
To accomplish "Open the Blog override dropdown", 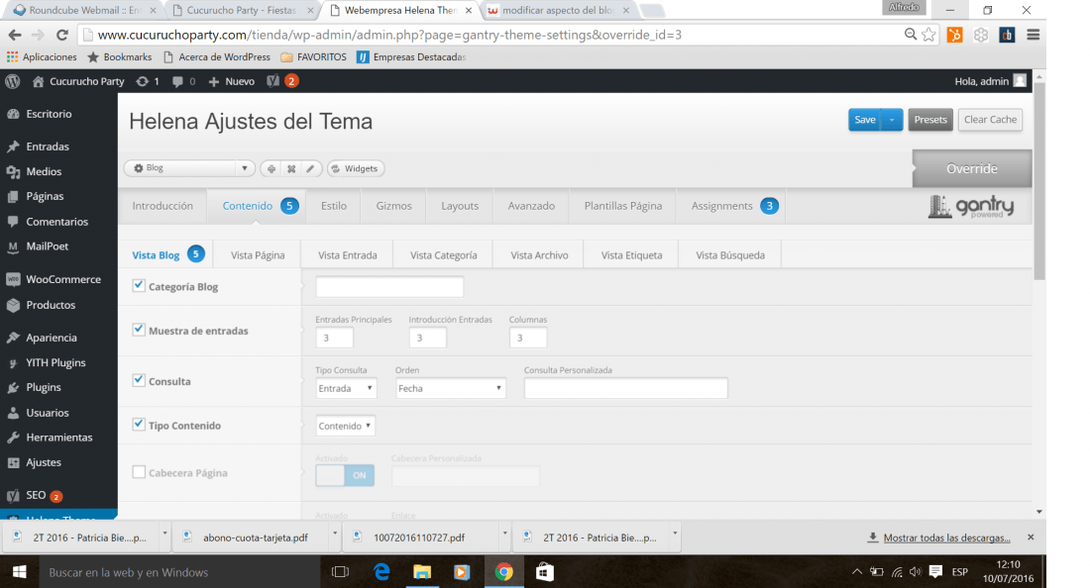I will pyautogui.click(x=189, y=168).
